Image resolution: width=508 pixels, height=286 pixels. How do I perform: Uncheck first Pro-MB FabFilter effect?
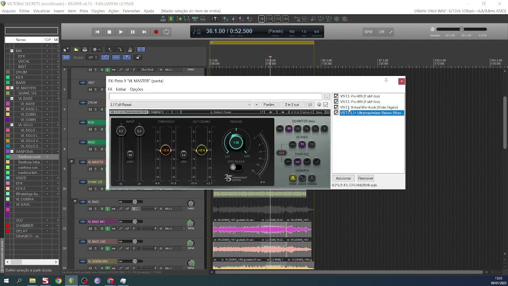(x=336, y=96)
